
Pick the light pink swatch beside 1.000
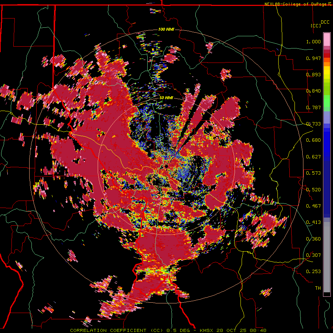(x=327, y=40)
